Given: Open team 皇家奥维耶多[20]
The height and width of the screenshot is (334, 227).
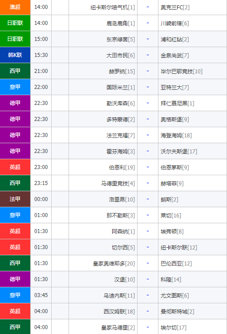Looking at the screenshot, I should 114,263.
